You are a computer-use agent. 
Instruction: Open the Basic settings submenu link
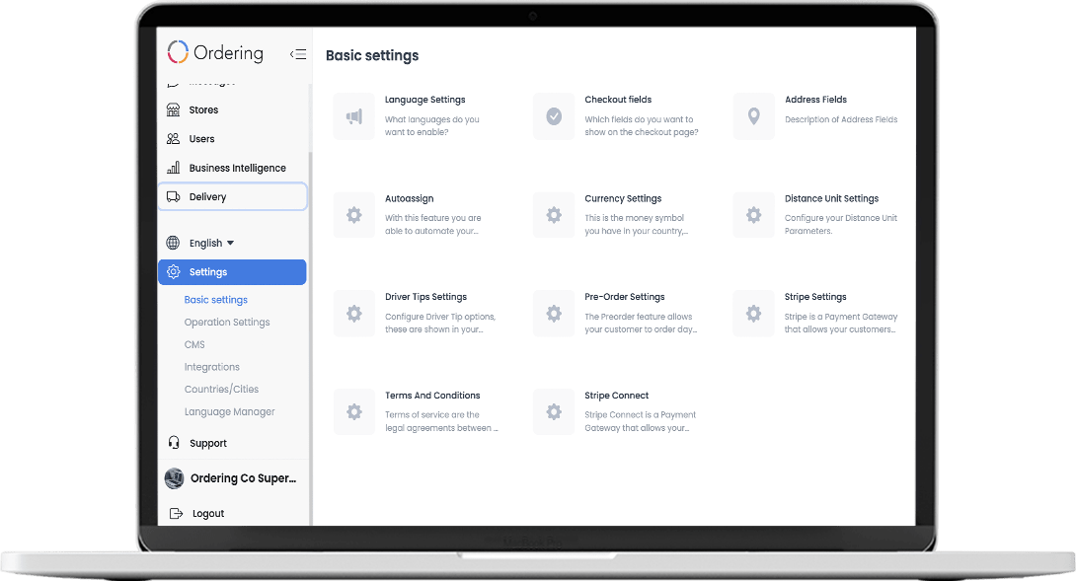coord(215,300)
